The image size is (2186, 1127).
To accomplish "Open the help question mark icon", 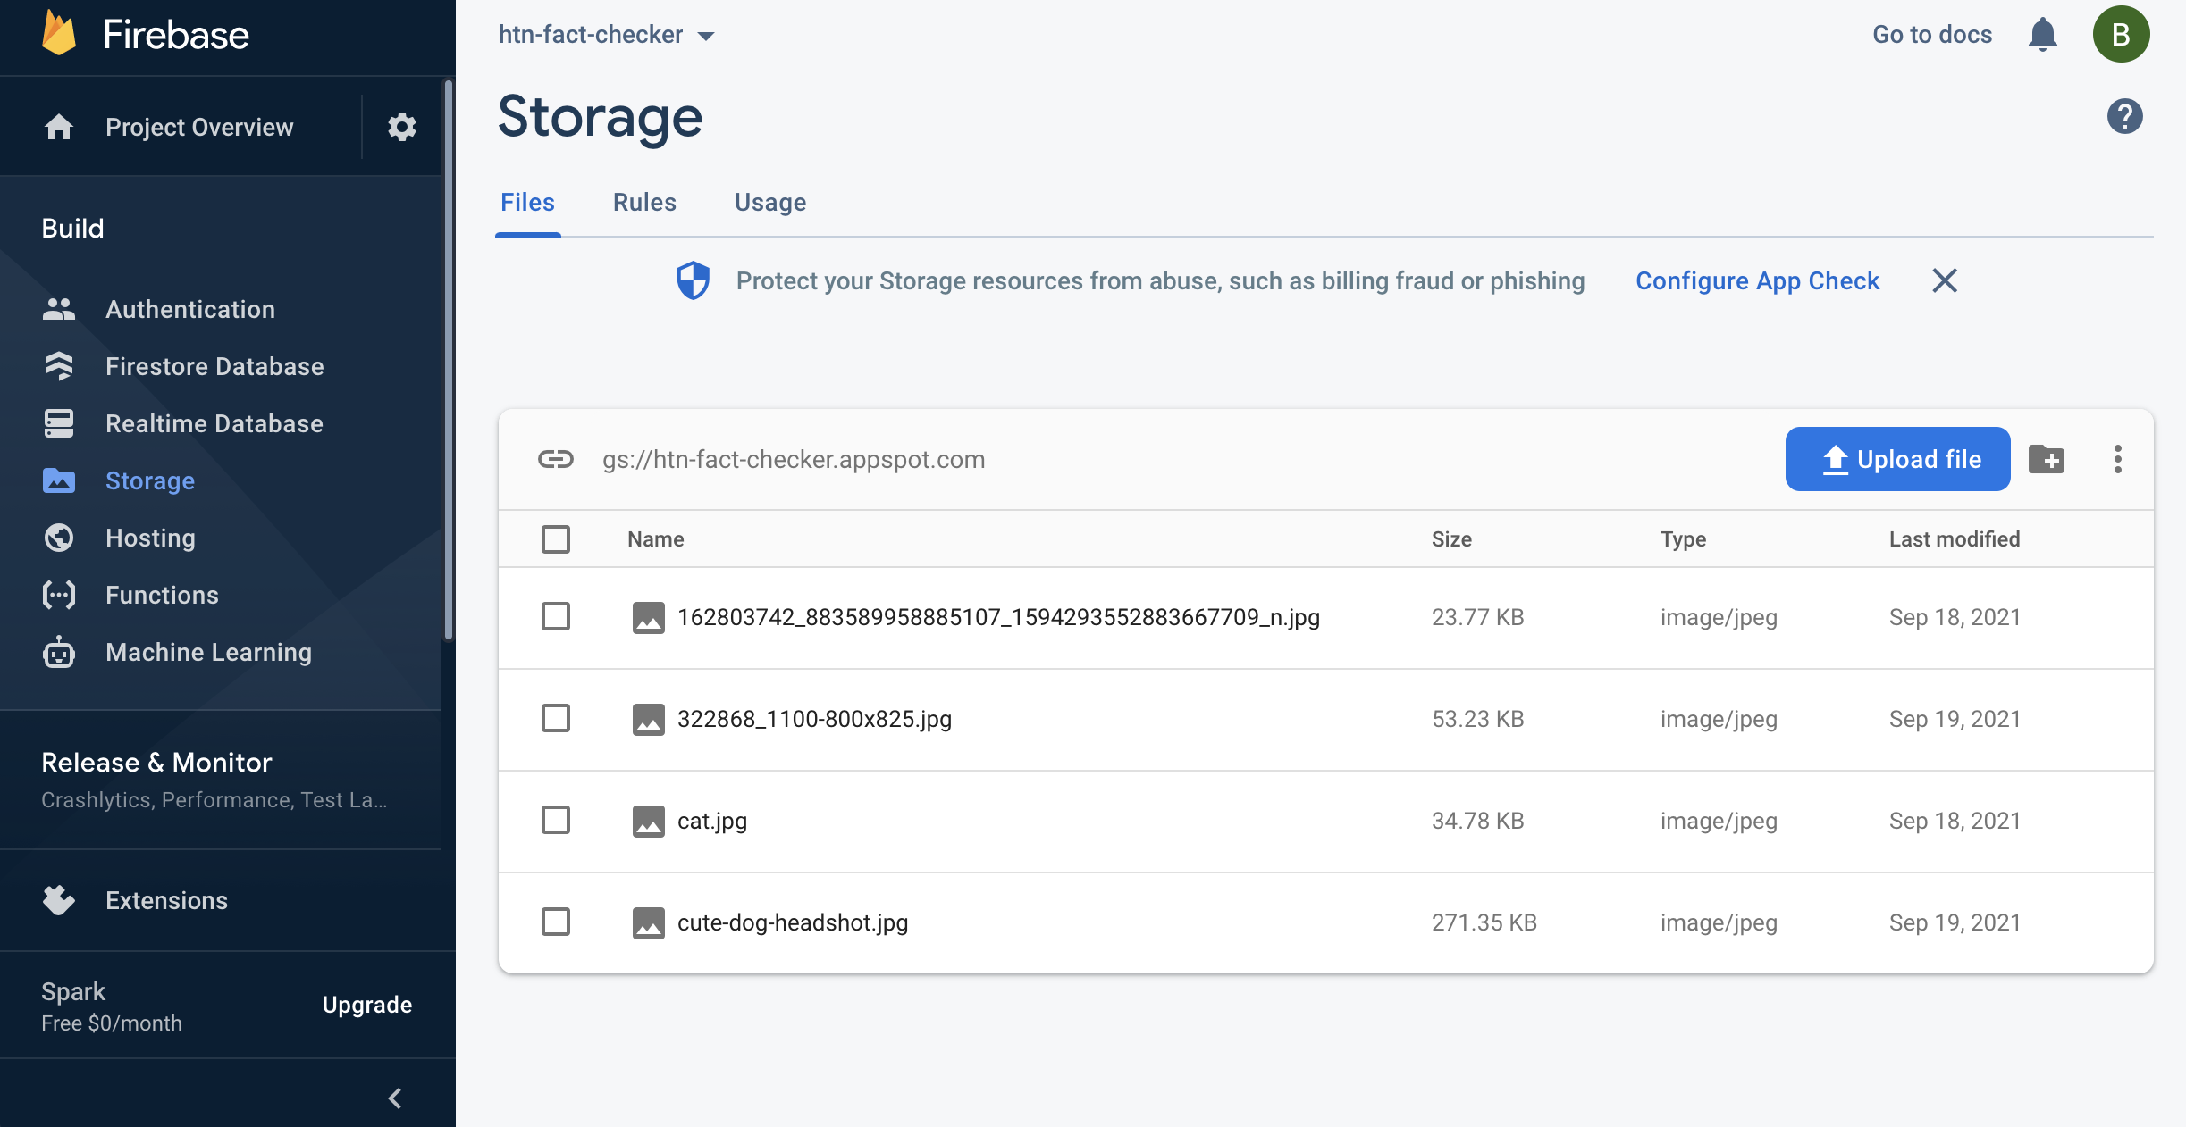I will (2124, 116).
